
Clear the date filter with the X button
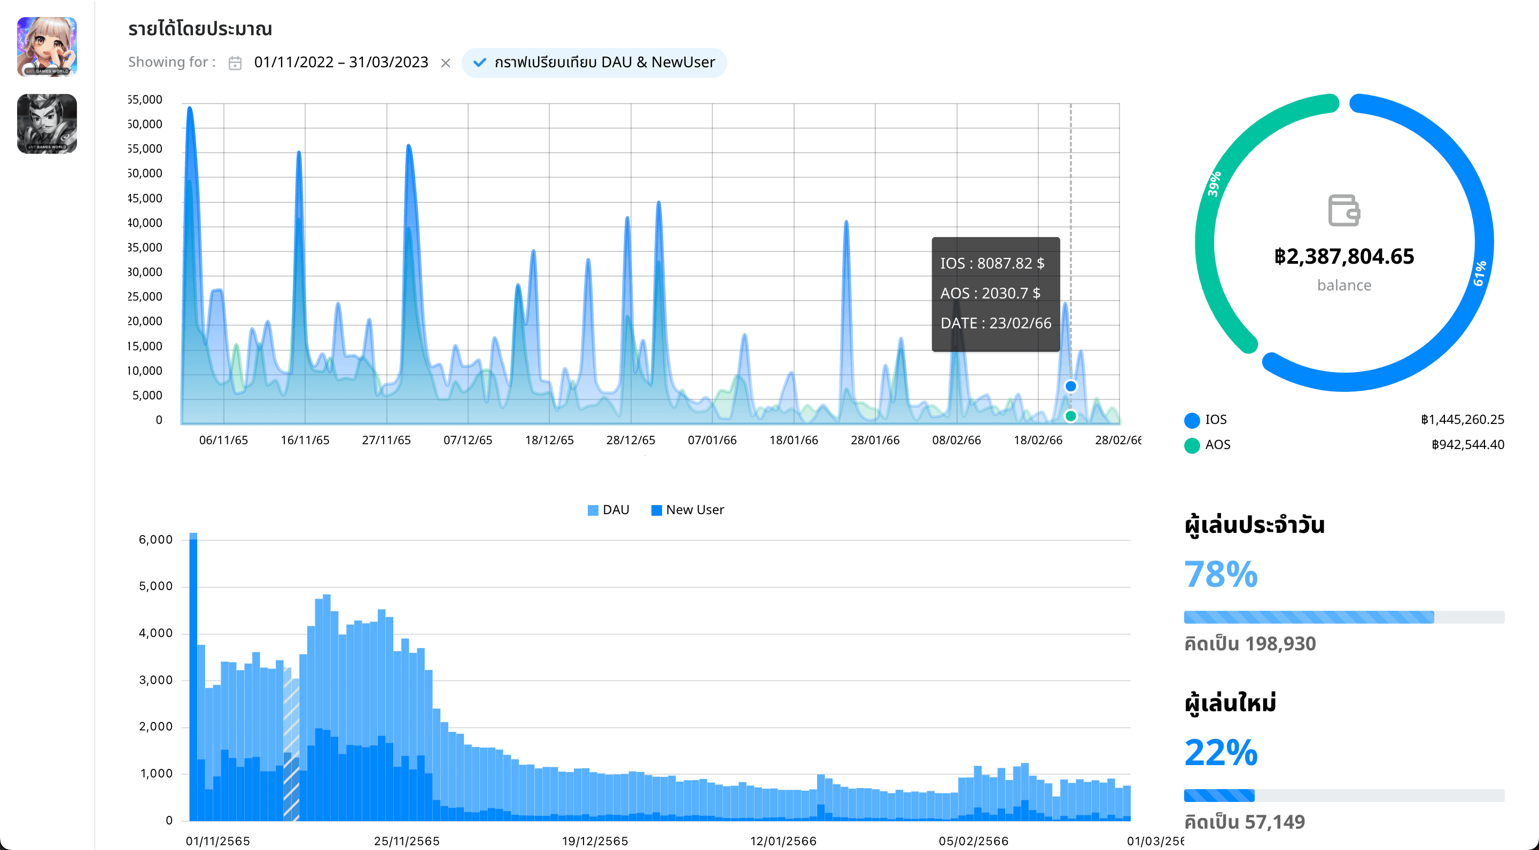click(x=445, y=62)
